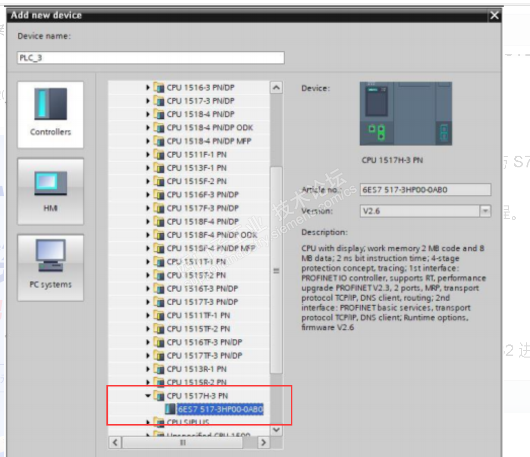This screenshot has width=530, height=457.
Task: Click CPU 1511F-1 PN folder icon
Action: [159, 155]
